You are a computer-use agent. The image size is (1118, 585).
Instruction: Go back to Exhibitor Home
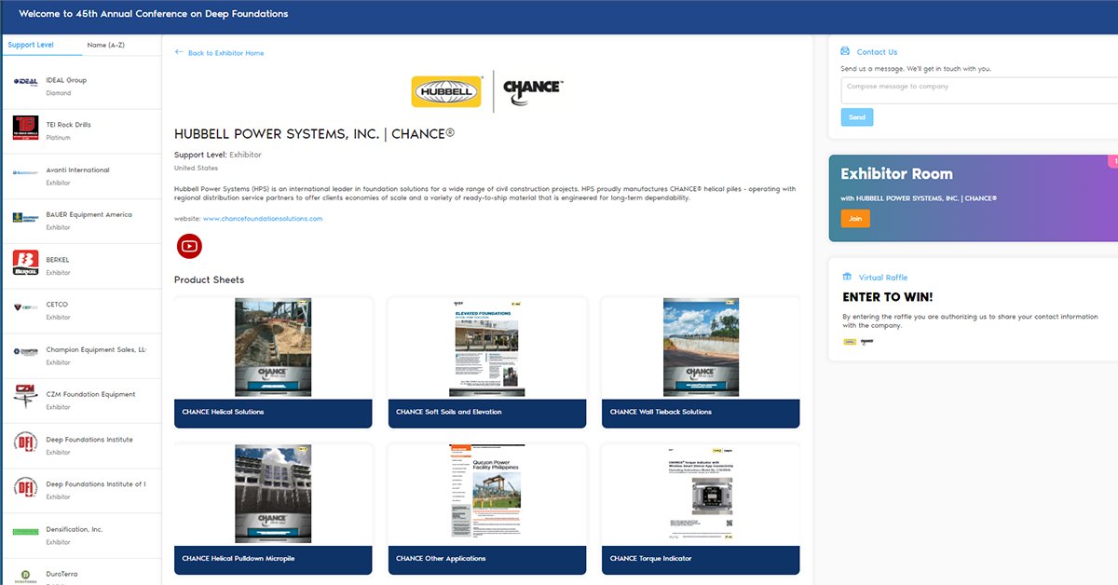(225, 53)
